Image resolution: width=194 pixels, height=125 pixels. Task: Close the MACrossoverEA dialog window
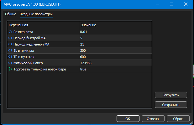click(x=186, y=4)
